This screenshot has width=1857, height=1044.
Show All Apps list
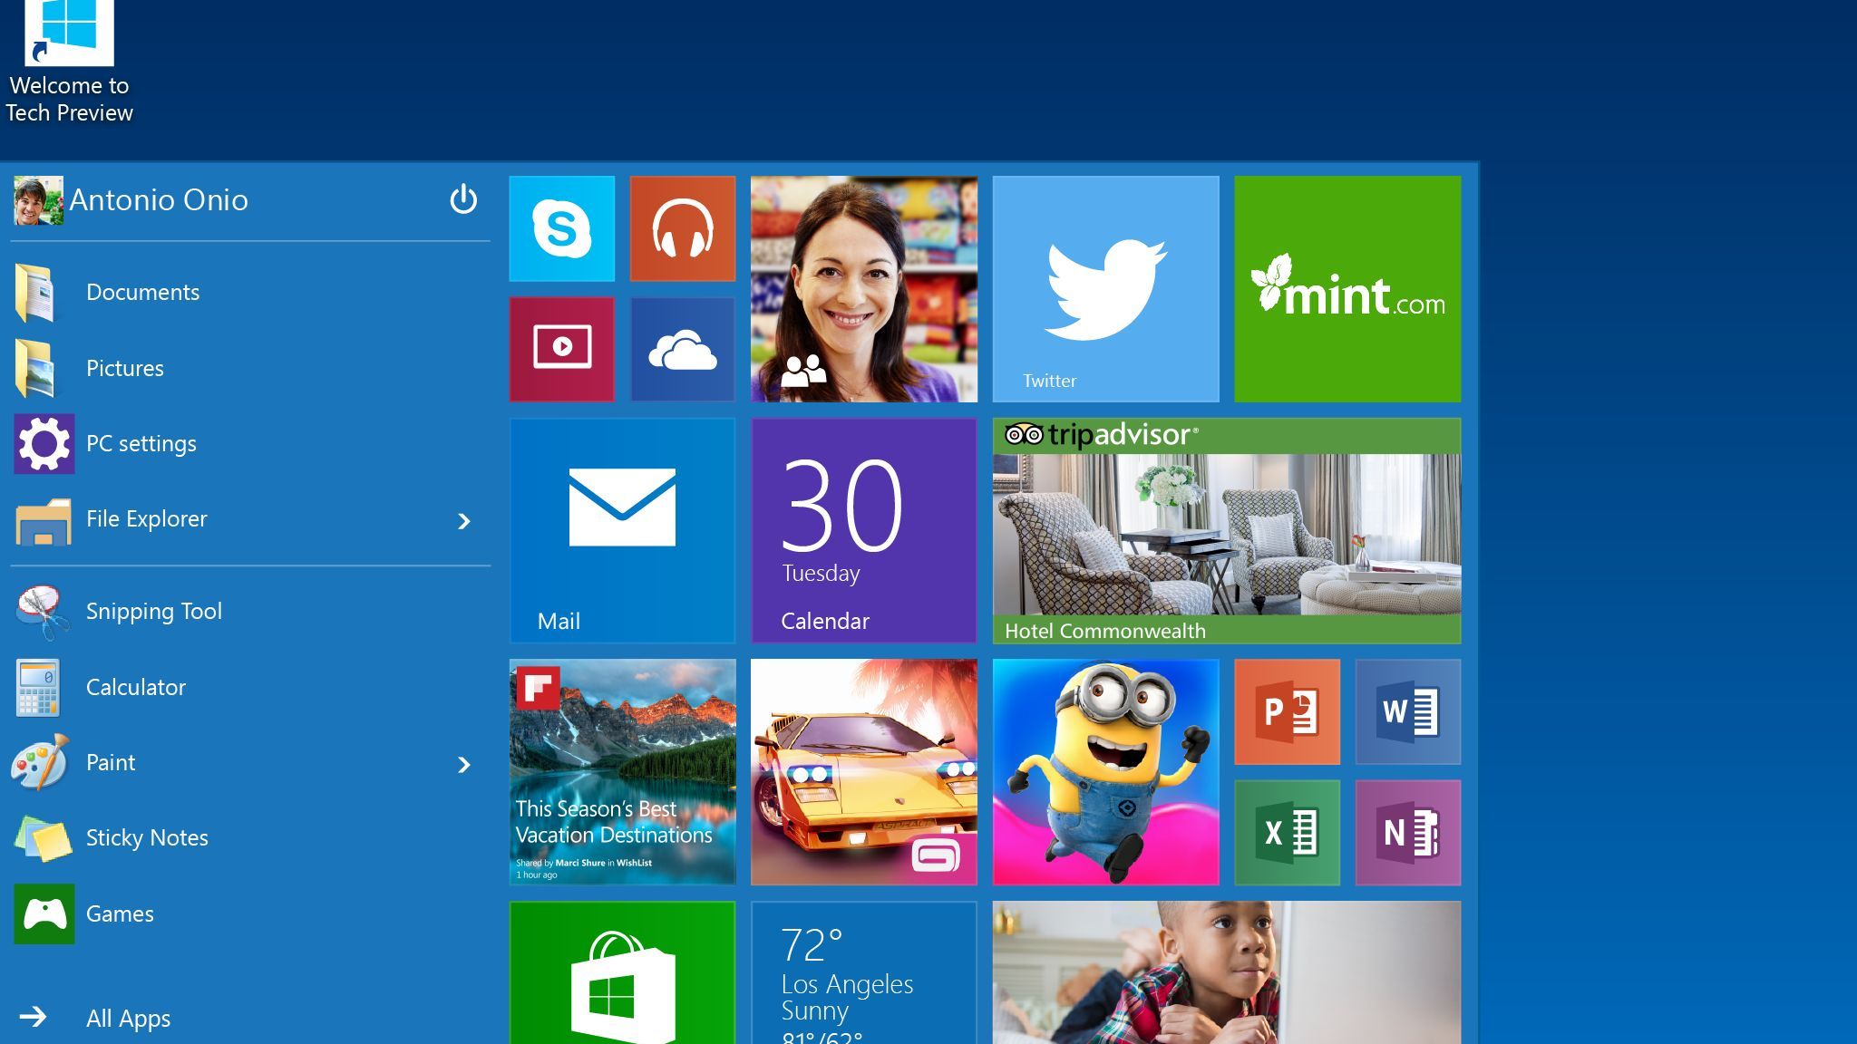[249, 1018]
